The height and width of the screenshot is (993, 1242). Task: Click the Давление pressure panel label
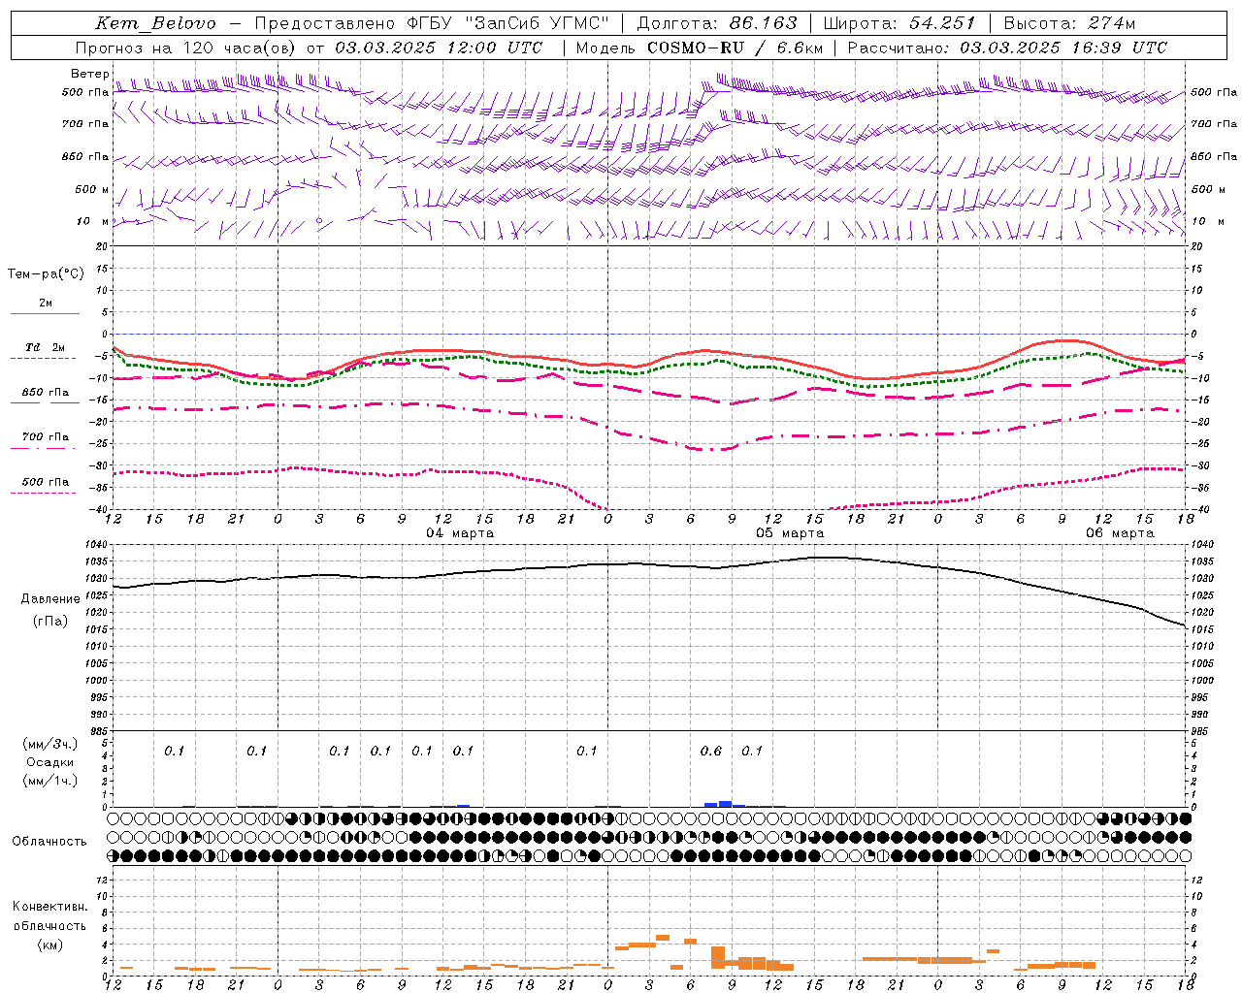click(x=50, y=599)
